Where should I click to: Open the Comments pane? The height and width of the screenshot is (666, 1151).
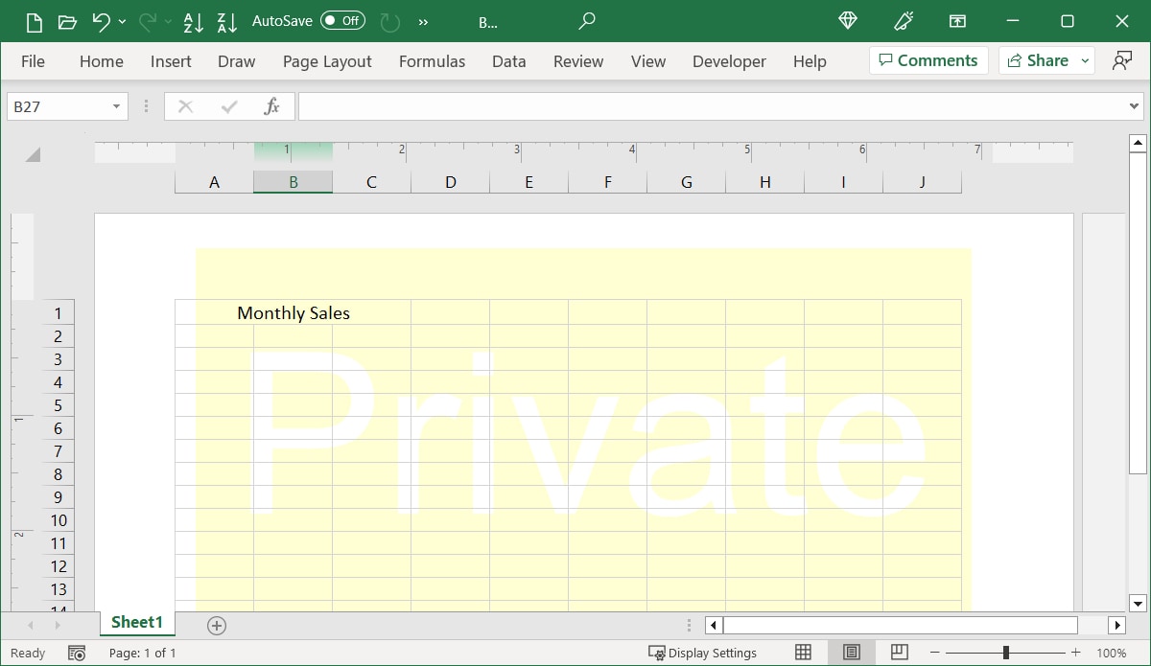[928, 59]
